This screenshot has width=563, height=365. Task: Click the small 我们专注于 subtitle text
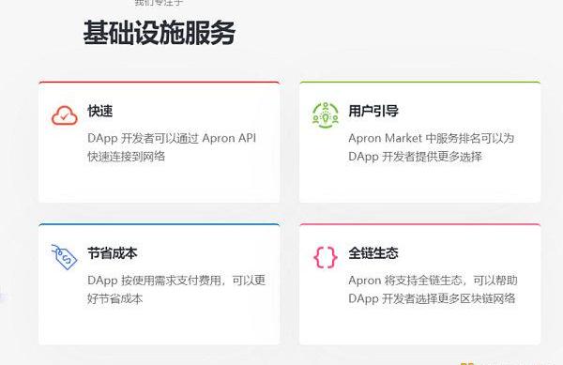(160, 3)
